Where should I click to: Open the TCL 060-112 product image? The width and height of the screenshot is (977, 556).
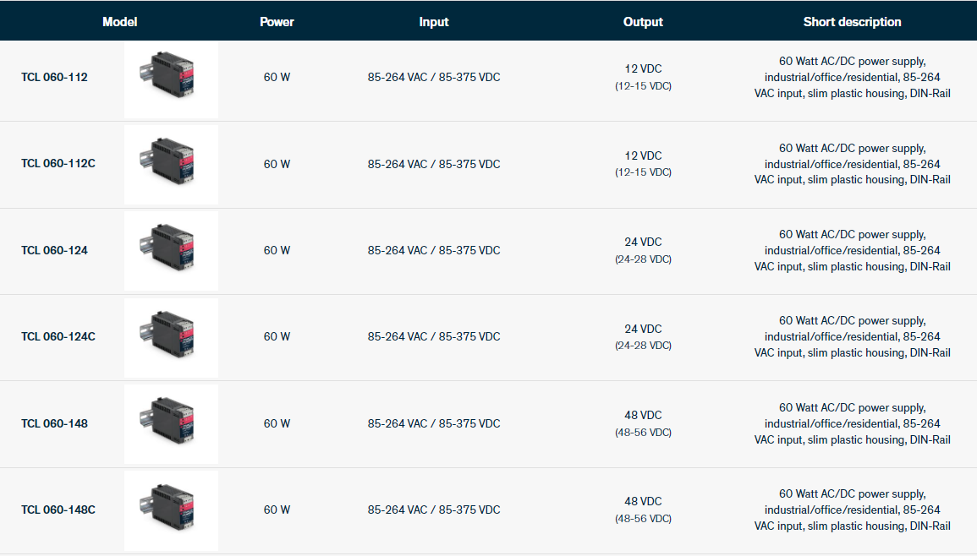tap(171, 78)
